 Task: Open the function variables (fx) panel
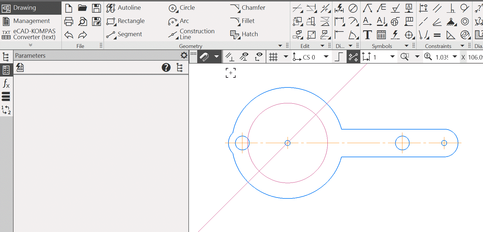click(6, 83)
